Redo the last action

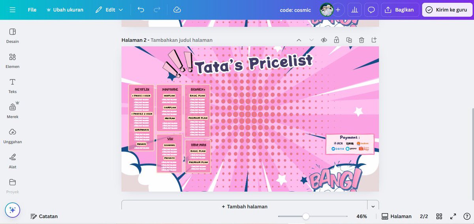click(157, 9)
